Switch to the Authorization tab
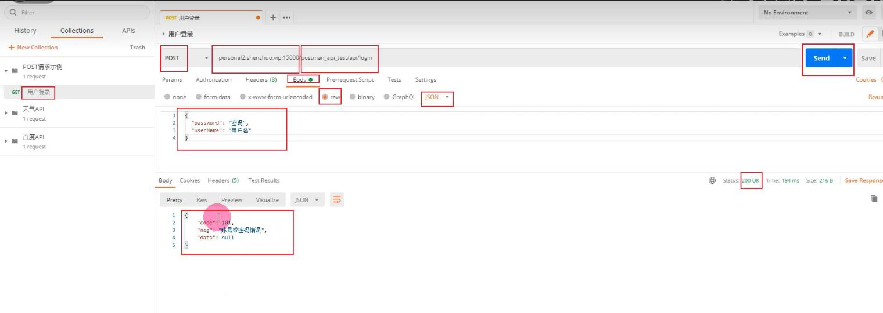883x313 pixels. pos(213,80)
